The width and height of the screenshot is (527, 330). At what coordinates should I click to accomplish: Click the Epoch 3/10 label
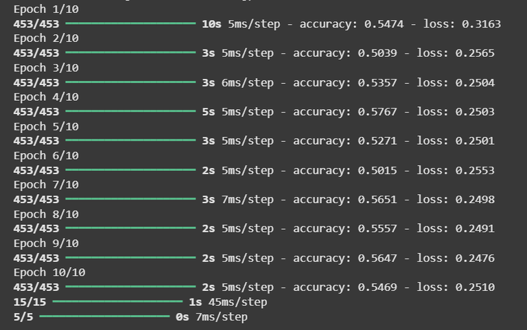[x=46, y=68]
